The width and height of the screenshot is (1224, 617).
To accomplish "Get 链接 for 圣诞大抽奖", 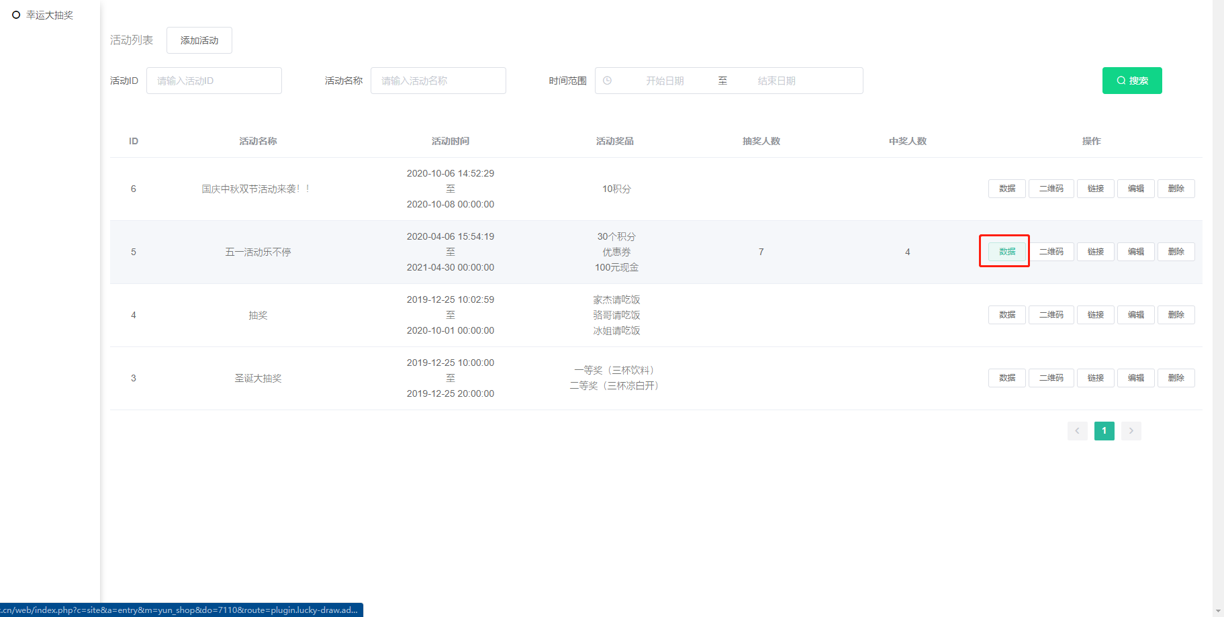I will coord(1096,378).
